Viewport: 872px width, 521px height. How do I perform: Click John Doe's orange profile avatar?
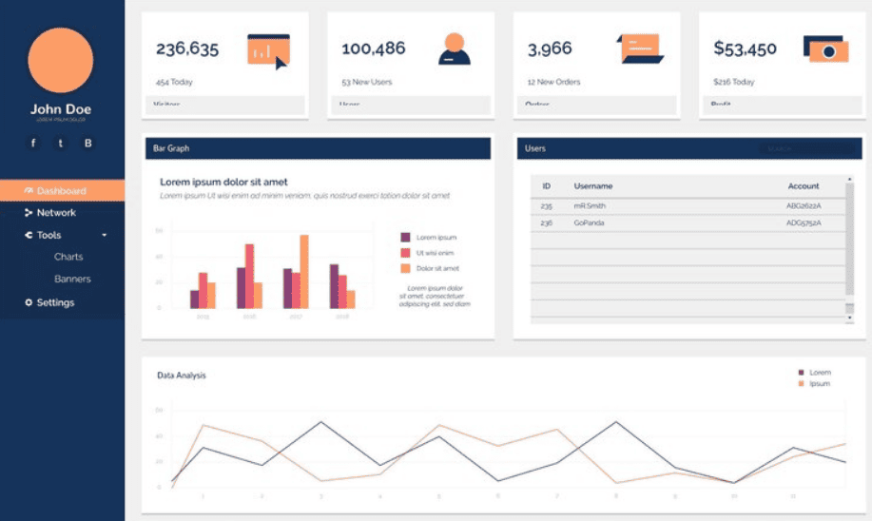coord(61,60)
